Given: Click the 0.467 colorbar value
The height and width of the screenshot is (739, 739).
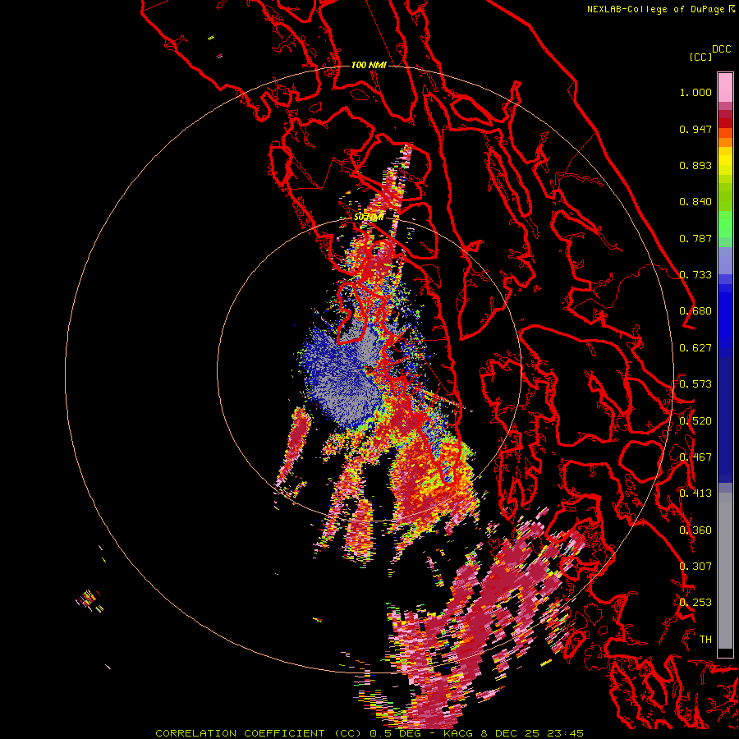Looking at the screenshot, I should click(695, 457).
